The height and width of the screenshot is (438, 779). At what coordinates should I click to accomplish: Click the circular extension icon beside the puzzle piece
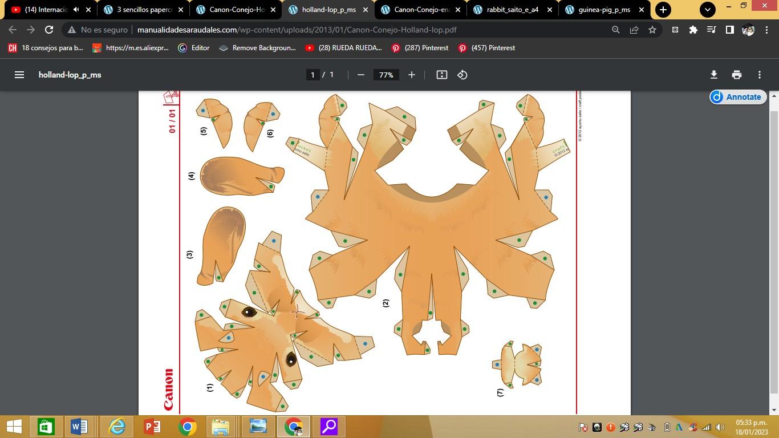click(x=675, y=30)
